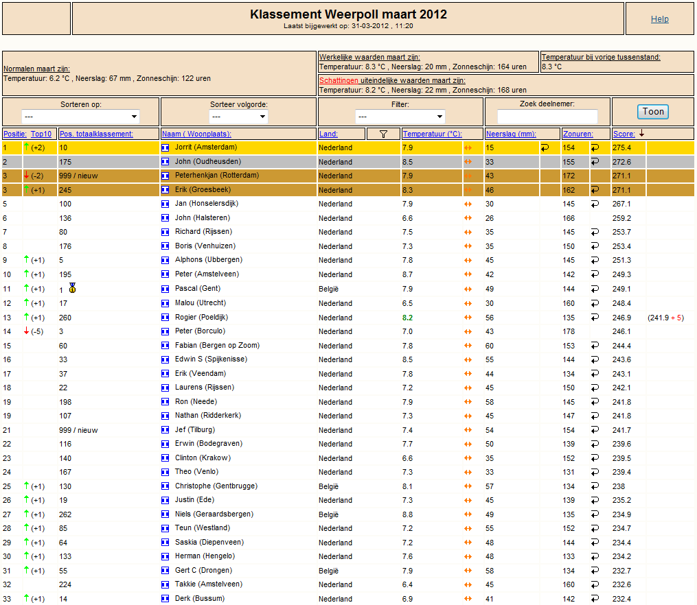Click the return-arrow icon in John (Oudheusden) row

coord(595,162)
